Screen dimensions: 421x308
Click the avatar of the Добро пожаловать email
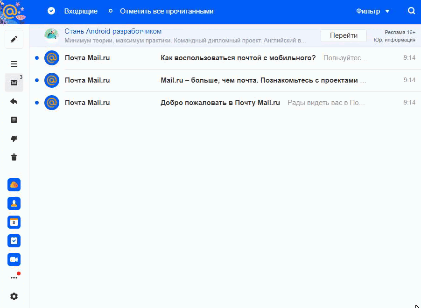point(51,103)
